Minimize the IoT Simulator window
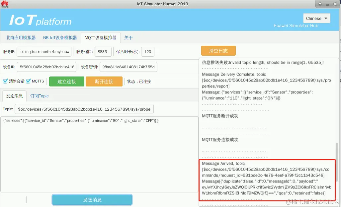Viewport: 341px width, 207px height. coord(327,4)
